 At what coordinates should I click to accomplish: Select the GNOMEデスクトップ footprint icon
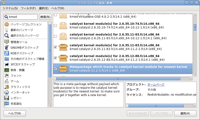click(7, 48)
